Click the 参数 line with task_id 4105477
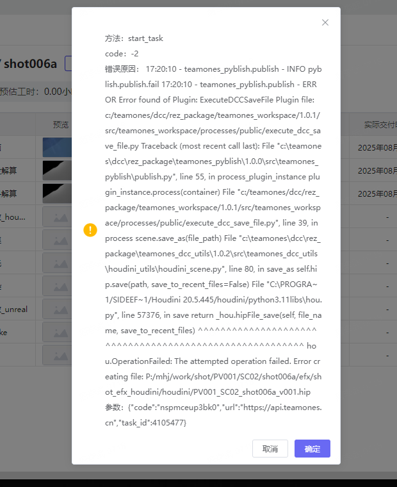Screen dimensions: 397x487 [x=213, y=415]
